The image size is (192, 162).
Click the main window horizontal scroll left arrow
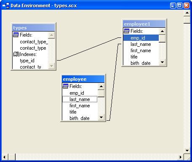coord(5,157)
